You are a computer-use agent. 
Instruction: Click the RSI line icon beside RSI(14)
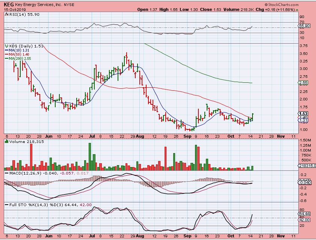tap(6, 15)
